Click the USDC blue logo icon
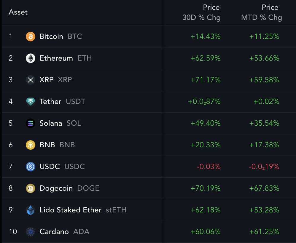296x243 pixels. pos(31,167)
